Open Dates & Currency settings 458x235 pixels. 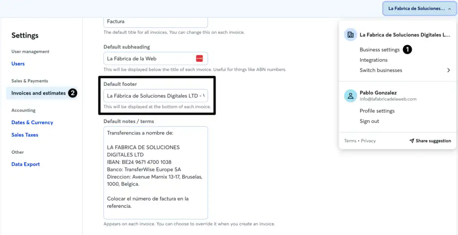[x=32, y=122]
